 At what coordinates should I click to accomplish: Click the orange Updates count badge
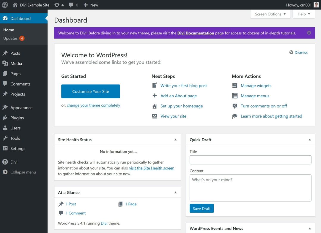point(22,38)
